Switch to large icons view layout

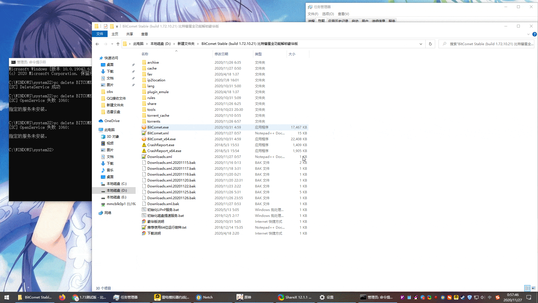tap(534, 288)
